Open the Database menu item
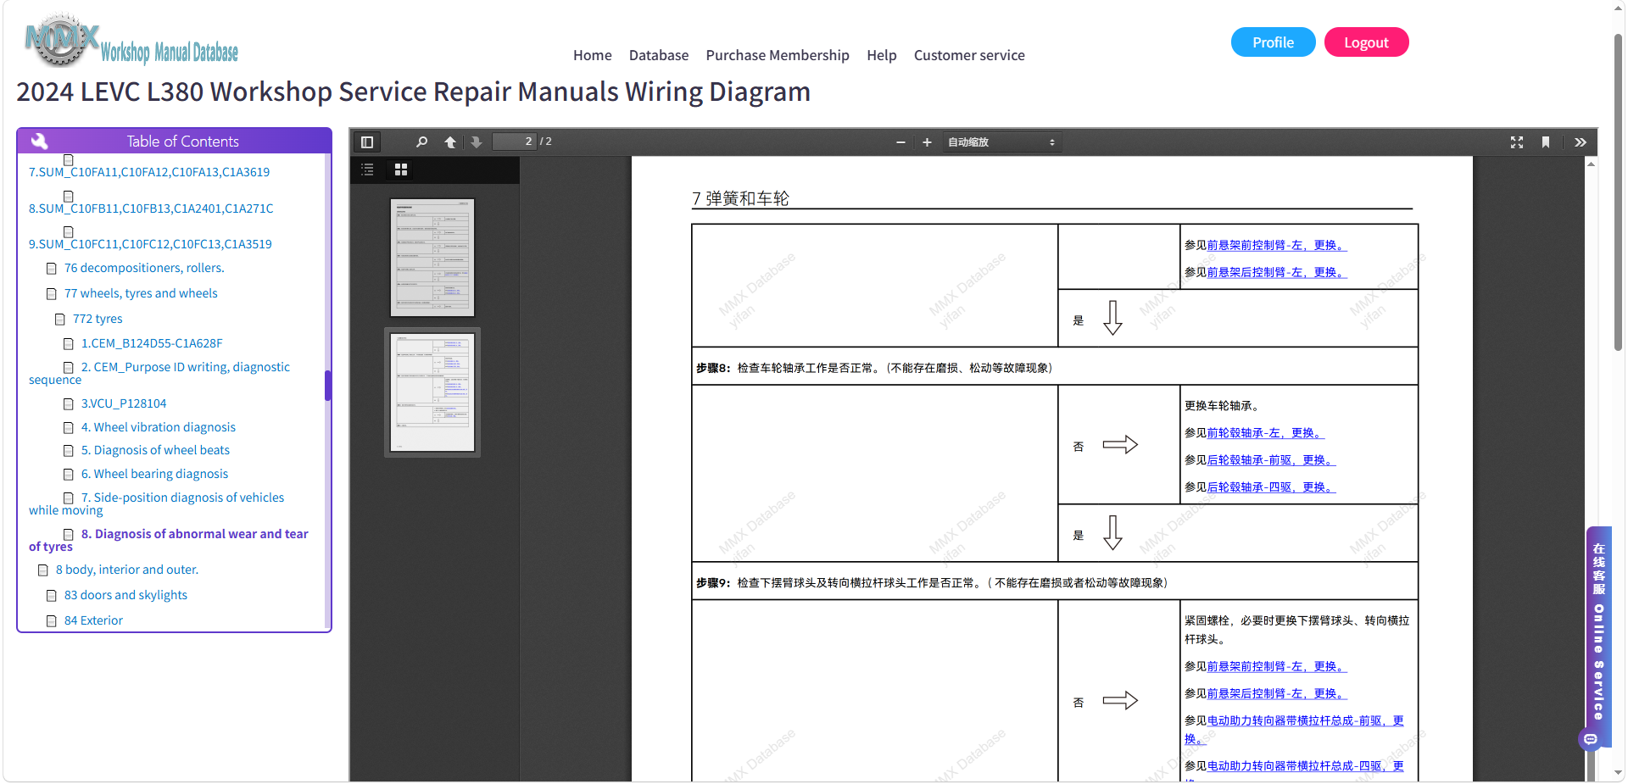 pyautogui.click(x=659, y=55)
